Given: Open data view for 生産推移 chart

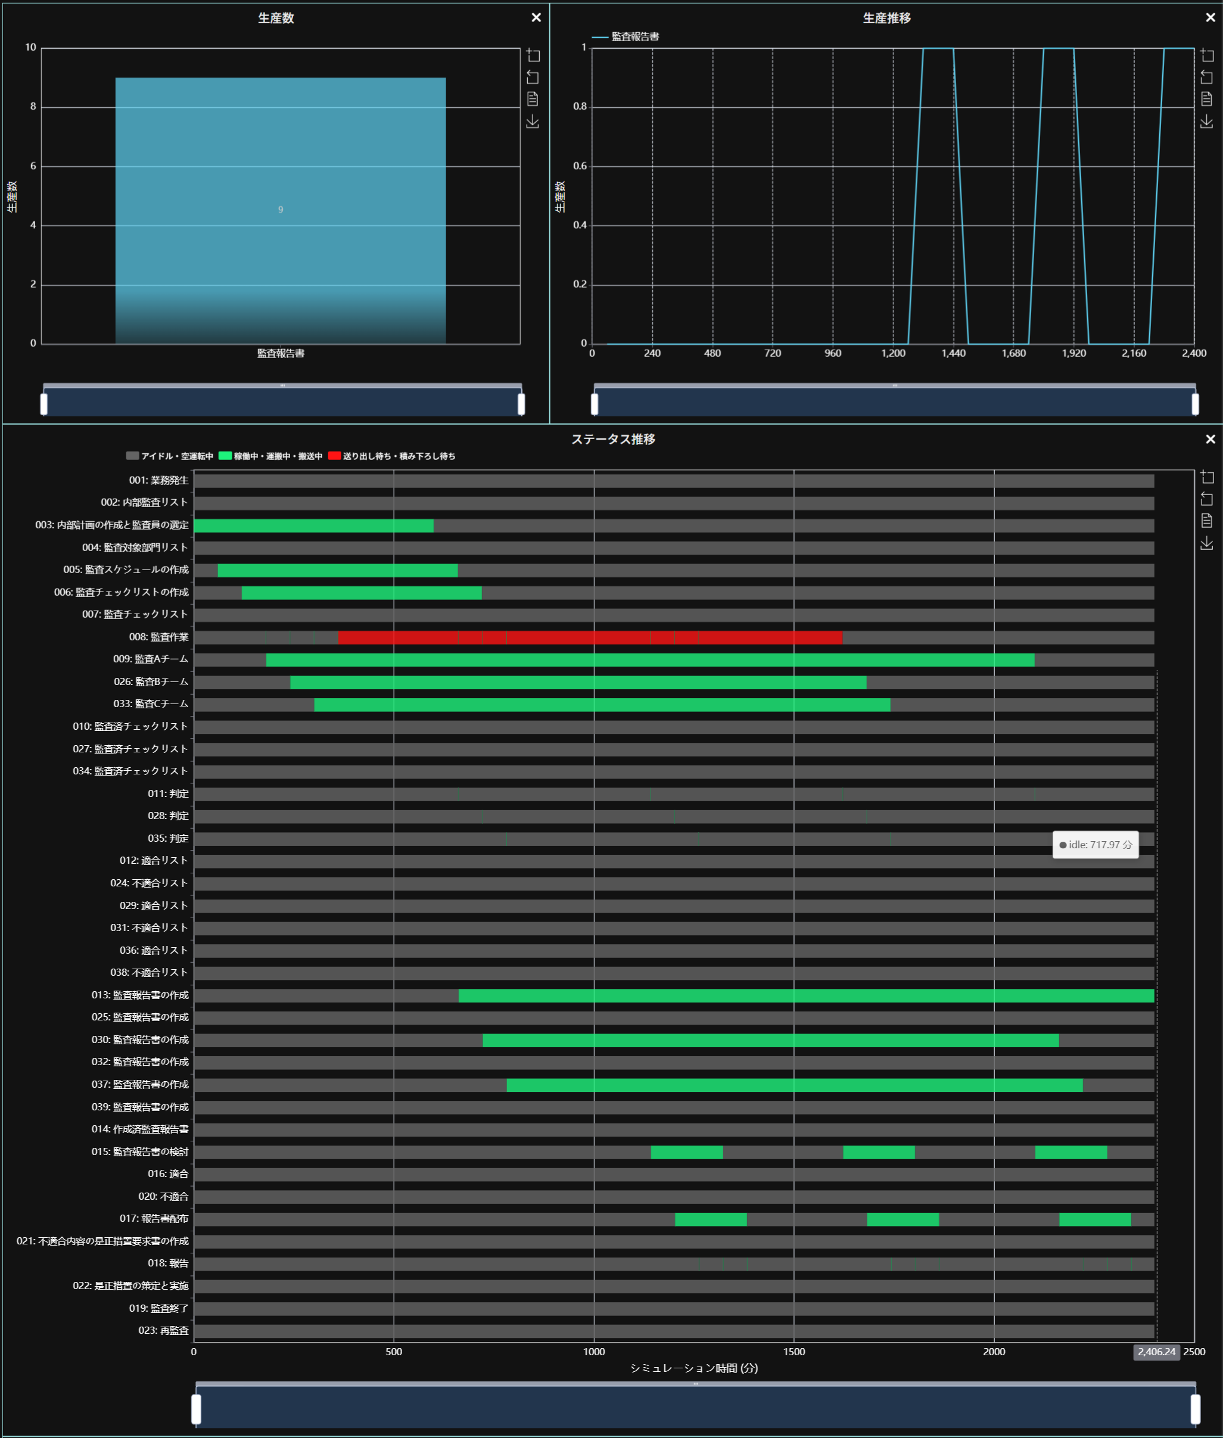Looking at the screenshot, I should coord(1206,99).
